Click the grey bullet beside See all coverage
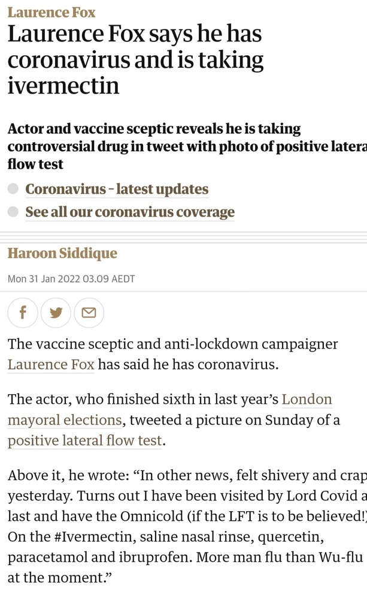 (x=13, y=212)
